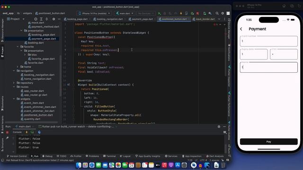Open the Terminal tool window
303x170 pixels.
[x=109, y=156]
